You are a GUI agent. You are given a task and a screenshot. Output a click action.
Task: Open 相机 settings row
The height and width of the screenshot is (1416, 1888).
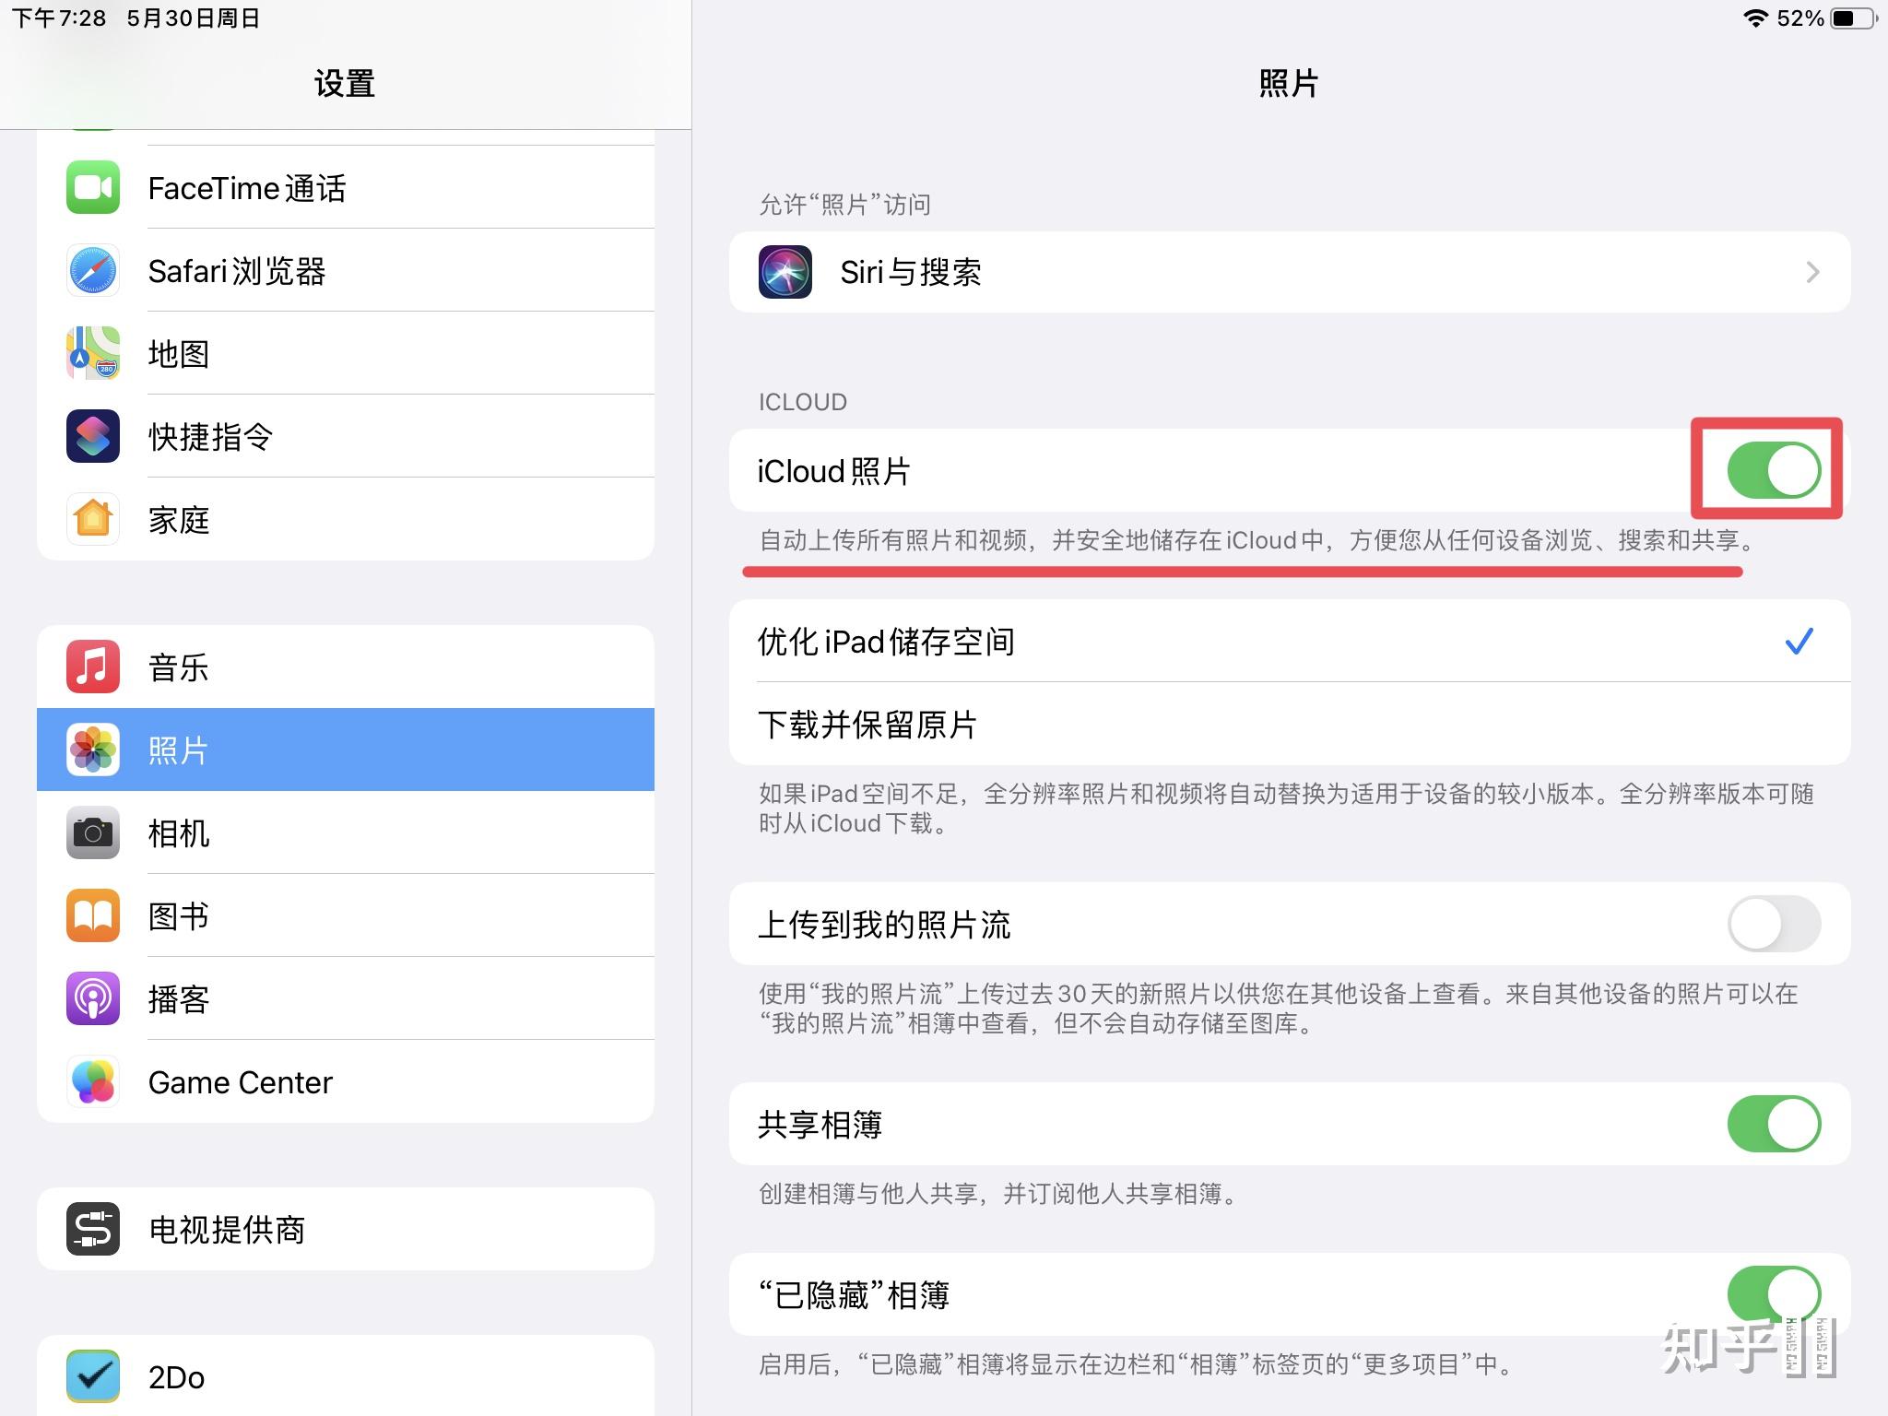[346, 832]
